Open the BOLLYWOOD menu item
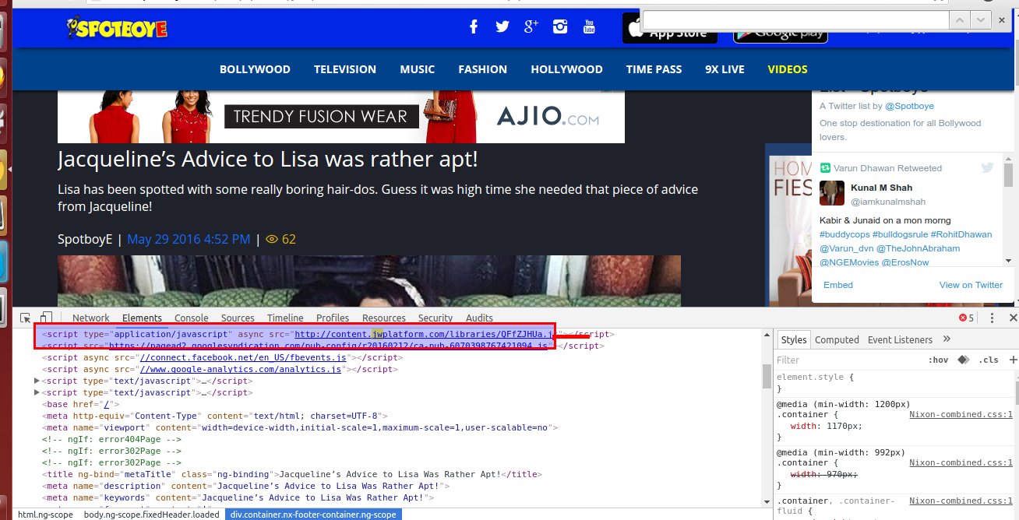The height and width of the screenshot is (520, 1019). 255,69
